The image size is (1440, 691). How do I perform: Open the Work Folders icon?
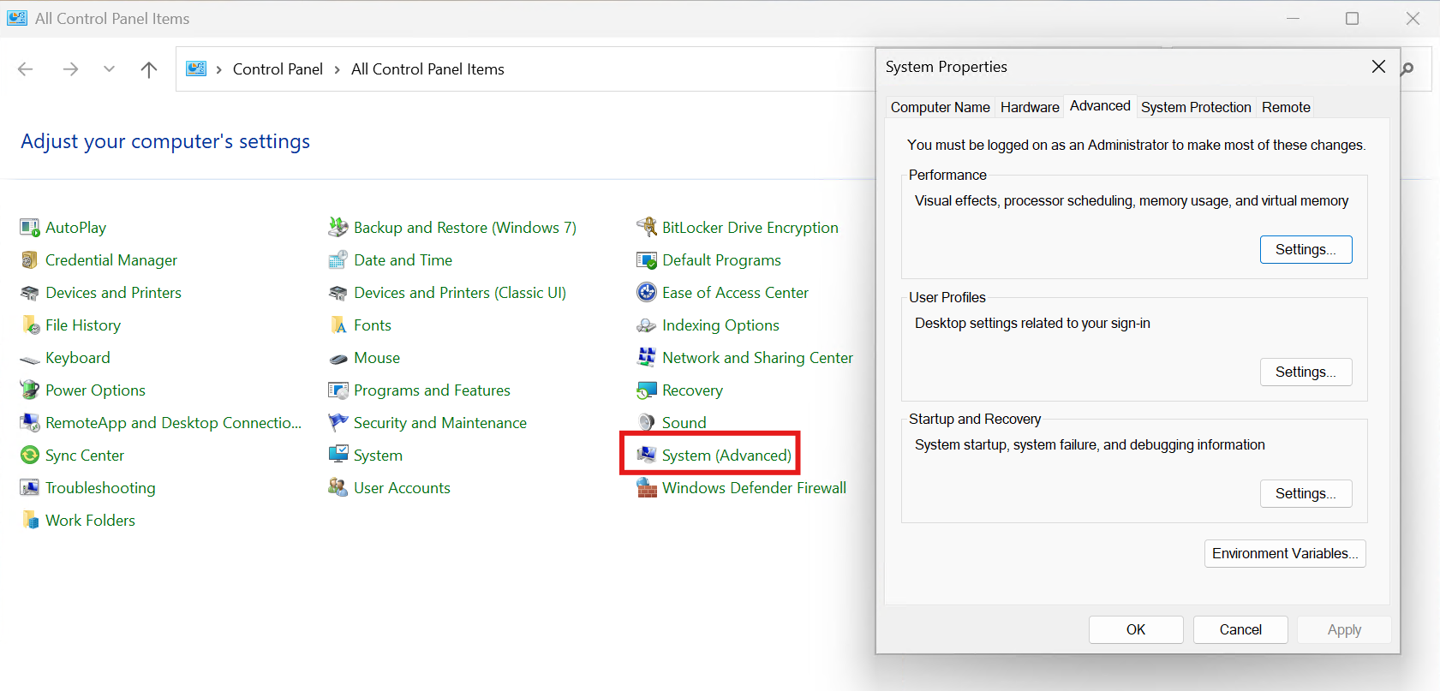click(30, 521)
